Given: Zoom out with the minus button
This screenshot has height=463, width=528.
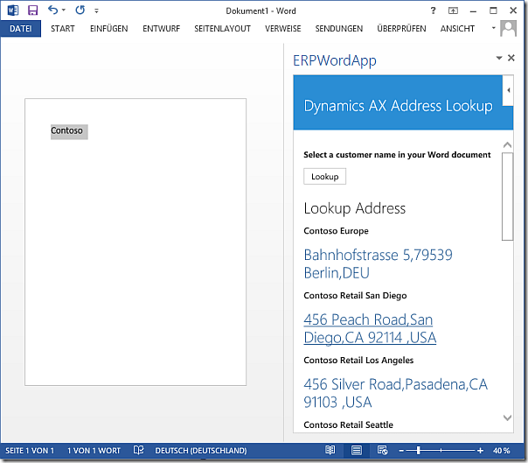Looking at the screenshot, I should [401, 451].
